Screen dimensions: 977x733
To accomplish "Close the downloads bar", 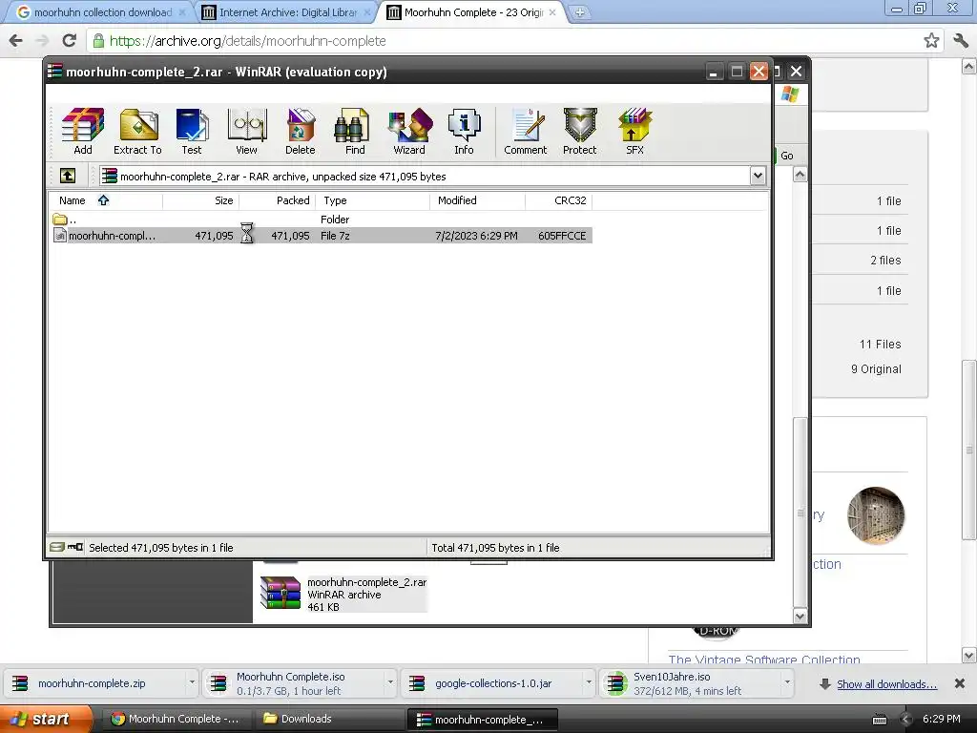I will tap(960, 683).
